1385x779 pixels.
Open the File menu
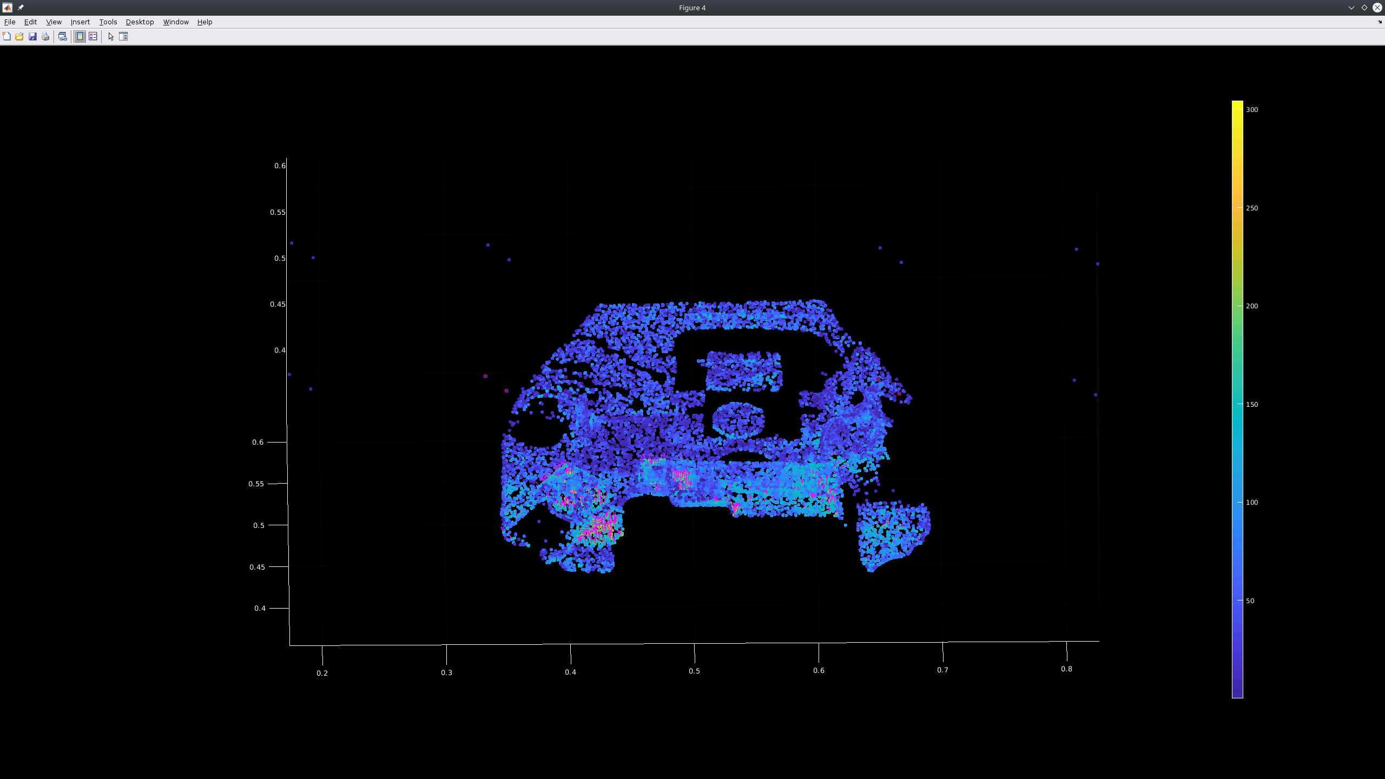(10, 22)
